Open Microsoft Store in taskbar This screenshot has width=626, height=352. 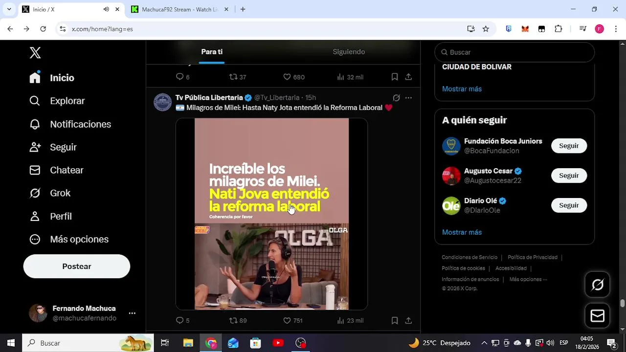[x=256, y=343]
